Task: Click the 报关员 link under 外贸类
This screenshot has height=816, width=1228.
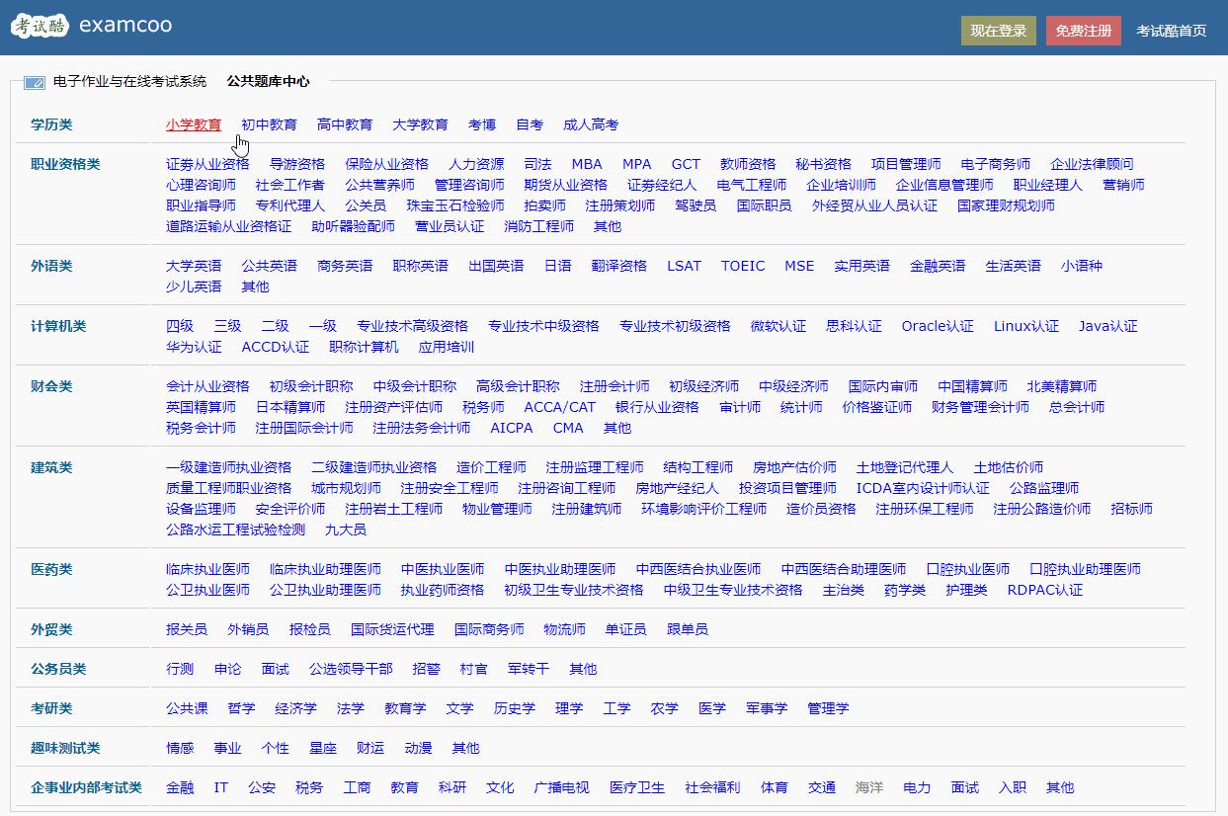Action: pyautogui.click(x=188, y=628)
